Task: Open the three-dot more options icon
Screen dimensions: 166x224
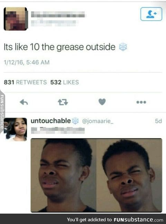Action: [141, 102]
